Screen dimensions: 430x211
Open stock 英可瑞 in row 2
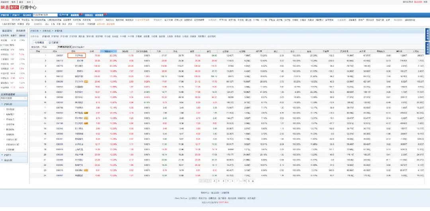(80, 60)
